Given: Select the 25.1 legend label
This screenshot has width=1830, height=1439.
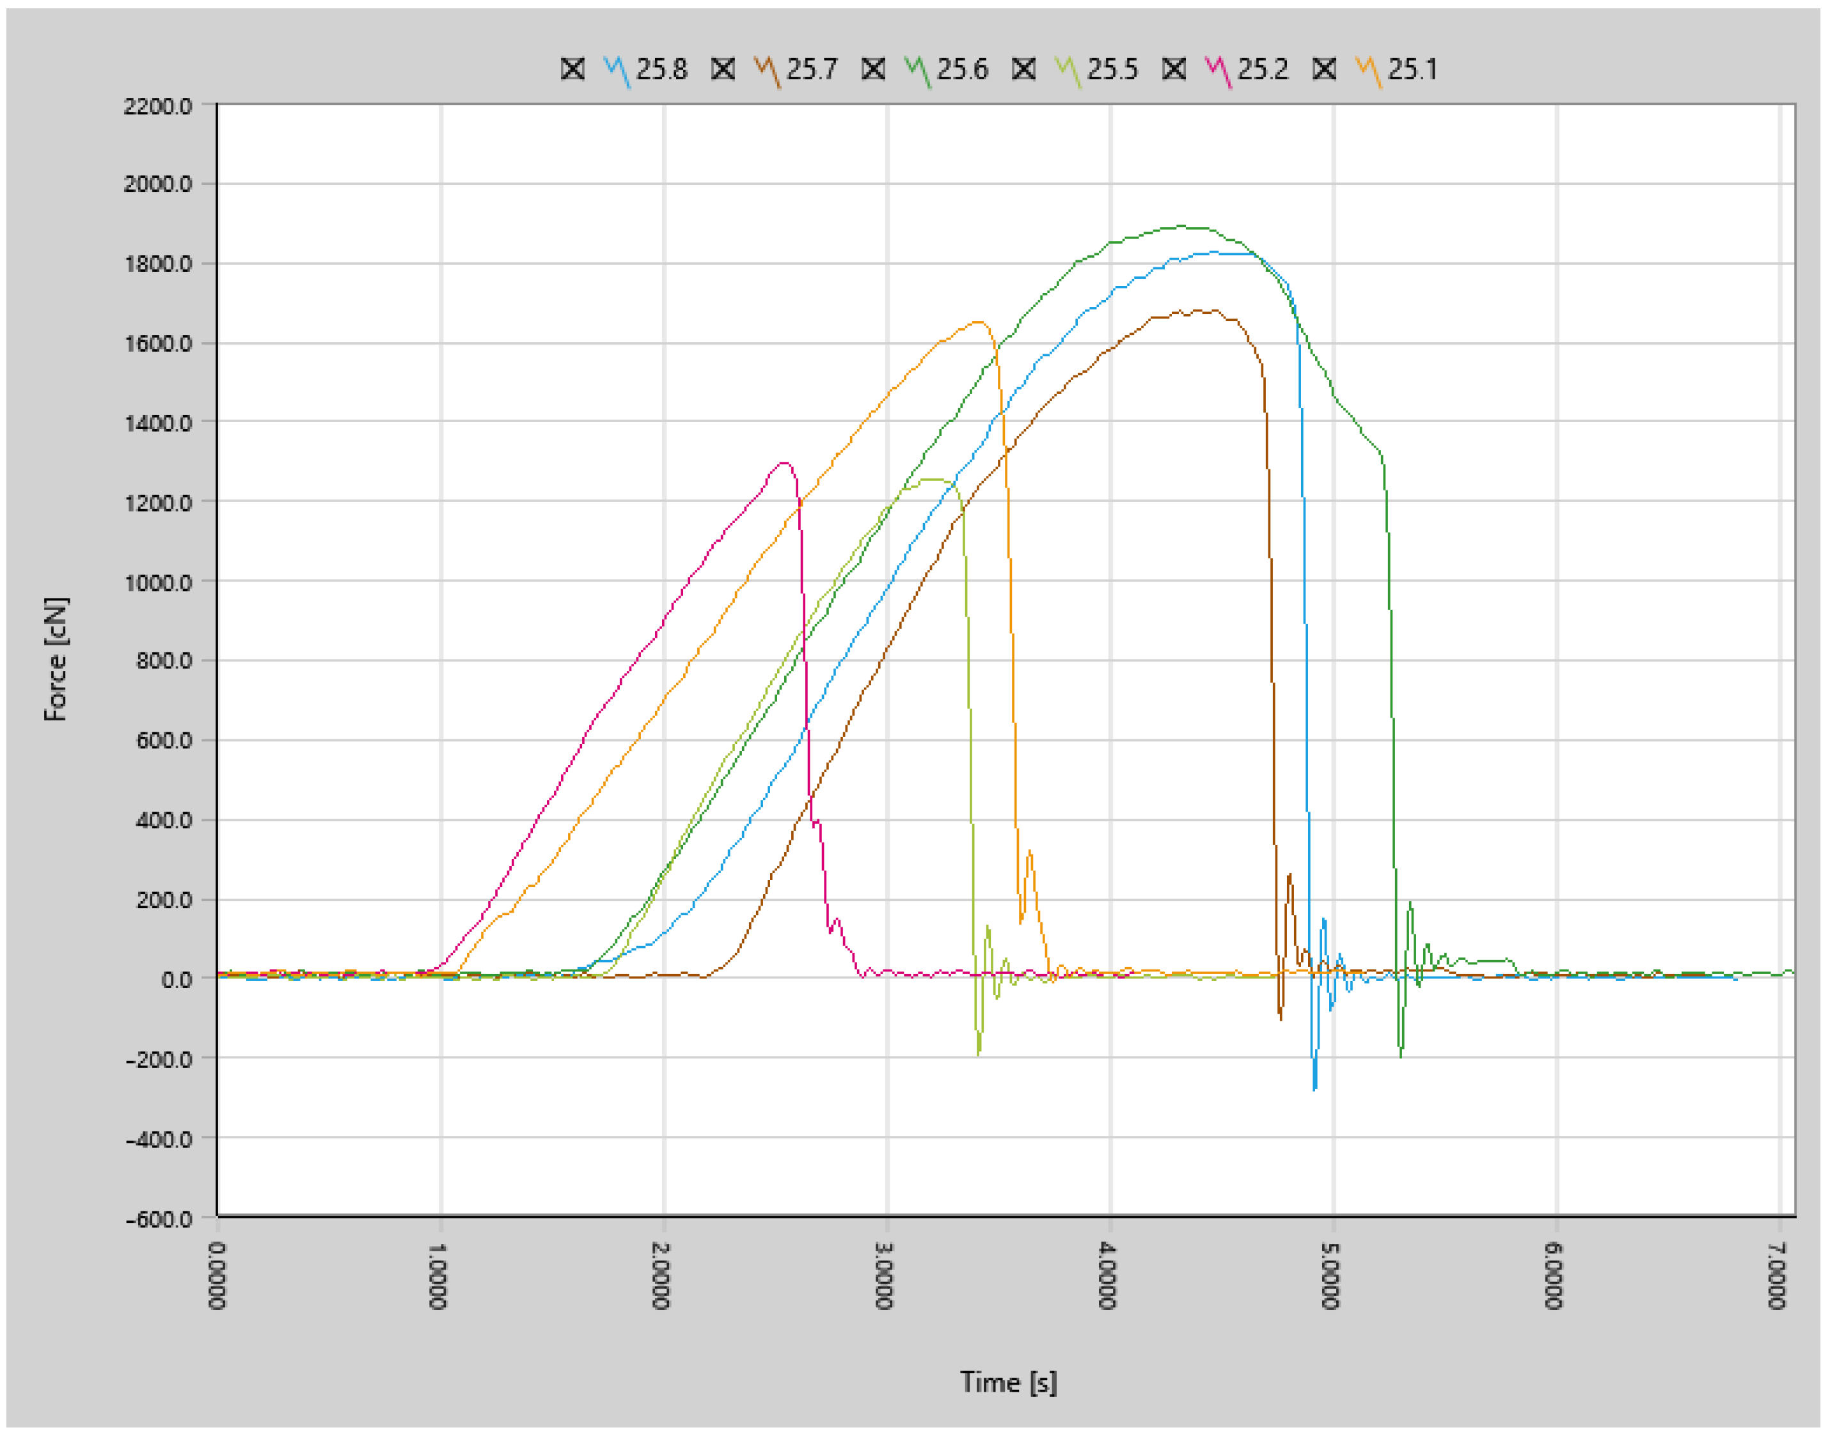Looking at the screenshot, I should point(1413,69).
